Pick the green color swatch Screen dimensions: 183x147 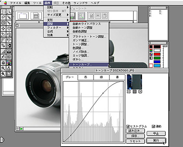pos(157,58)
